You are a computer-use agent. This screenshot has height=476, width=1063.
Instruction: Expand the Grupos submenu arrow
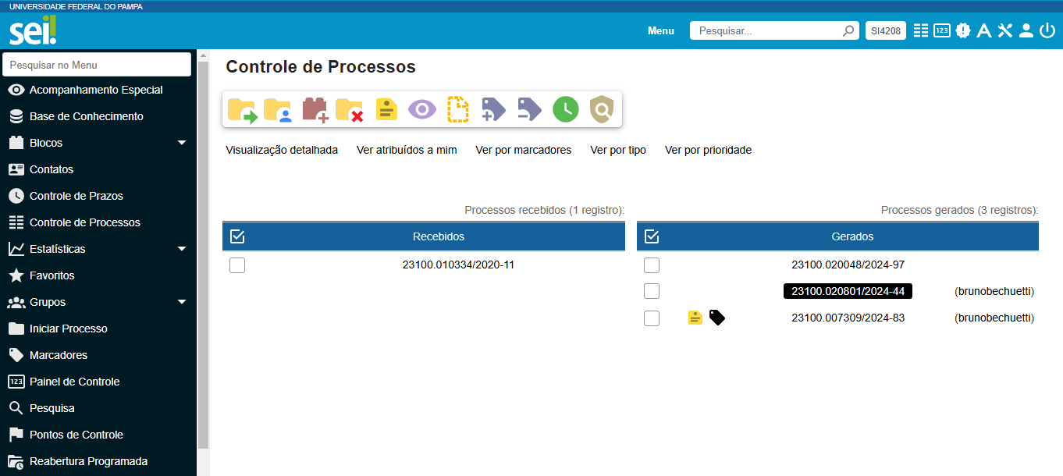[x=182, y=302]
